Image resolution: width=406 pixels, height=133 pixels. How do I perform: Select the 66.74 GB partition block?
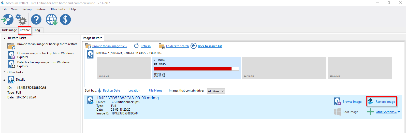[x=284, y=68]
